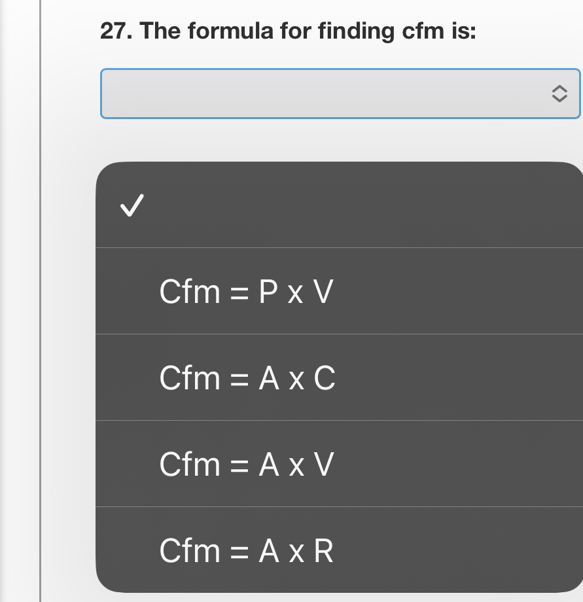Viewport: 583px width, 602px height.
Task: Mark 'Cfm = A x R' as your answer
Action: coord(247,550)
